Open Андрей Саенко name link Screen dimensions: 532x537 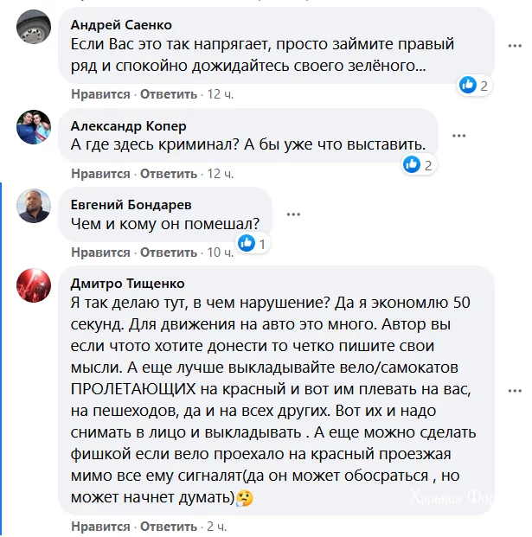click(120, 23)
